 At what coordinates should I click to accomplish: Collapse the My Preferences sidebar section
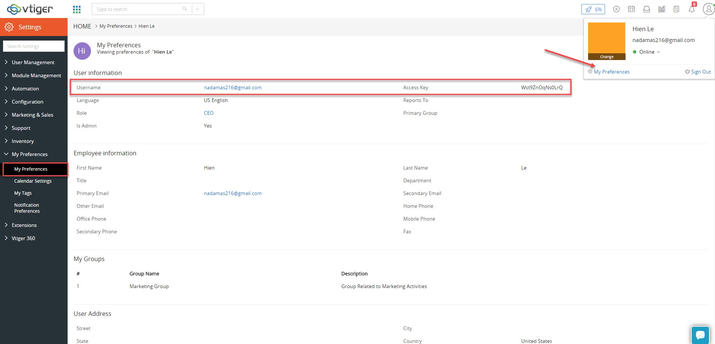click(x=29, y=154)
